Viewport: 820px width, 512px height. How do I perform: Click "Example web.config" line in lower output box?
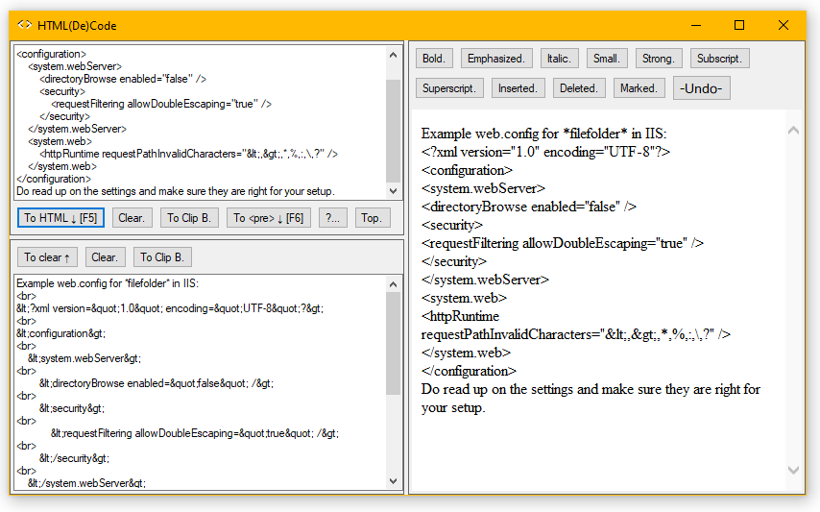(108, 283)
